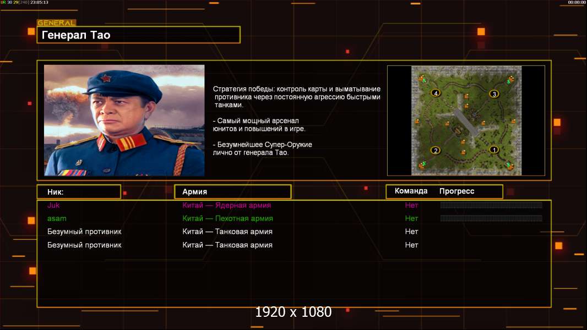Click the General Tao portrait image
Screen dimensions: 587x330
click(x=124, y=120)
